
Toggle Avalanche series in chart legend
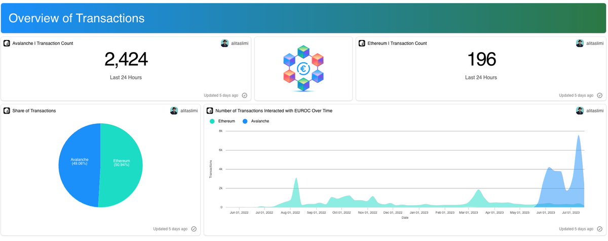click(x=256, y=121)
